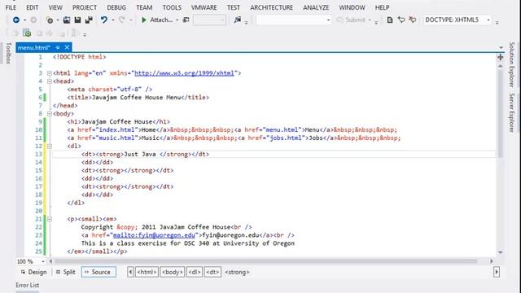Viewport: 521px width, 293px height.
Task: Collapse the dl element on line 12
Action: (49, 146)
